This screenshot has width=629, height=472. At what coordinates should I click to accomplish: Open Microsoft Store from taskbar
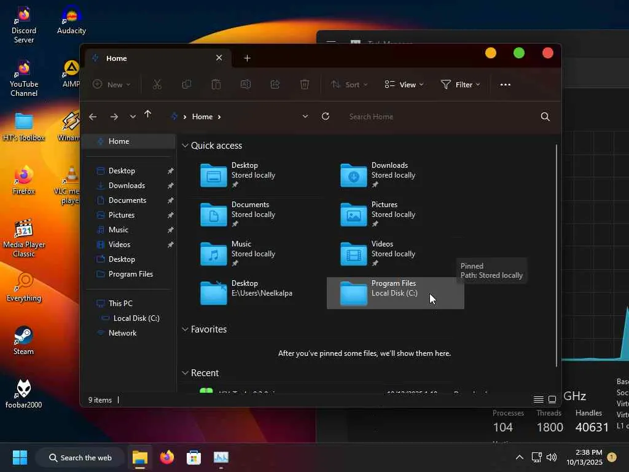[x=193, y=457]
